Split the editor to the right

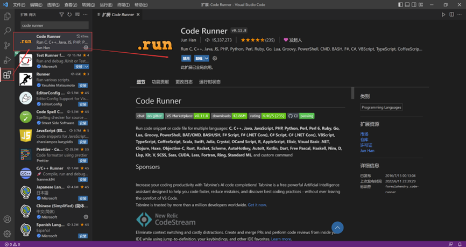451,15
